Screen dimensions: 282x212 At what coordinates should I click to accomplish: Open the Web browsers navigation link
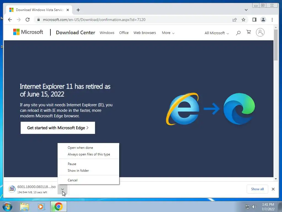(x=145, y=33)
